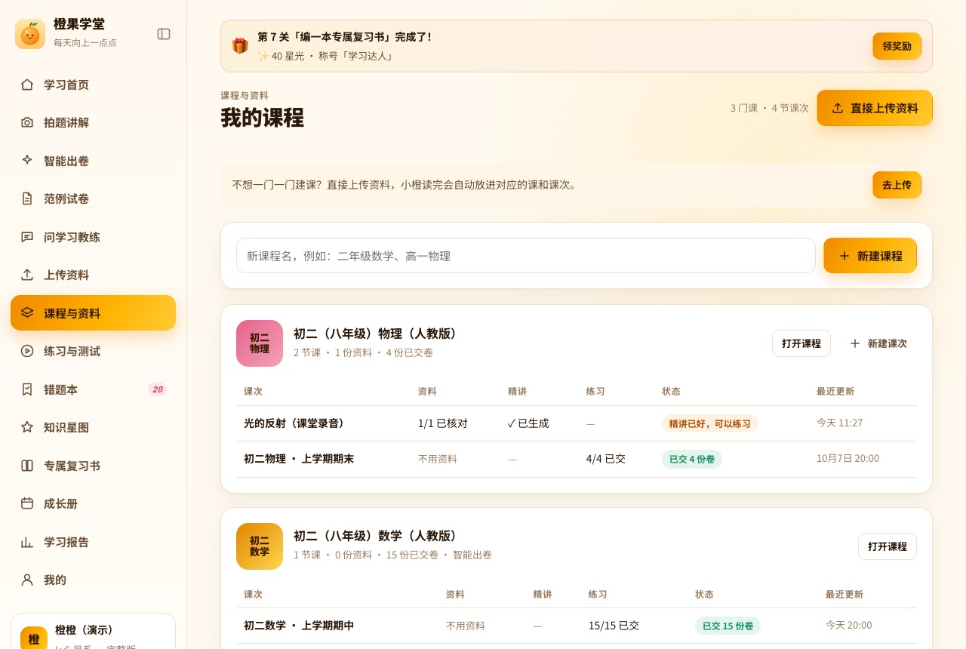Screen dimensions: 966x649
Task: Click the 初二物理 course thumbnail
Action: (x=260, y=343)
